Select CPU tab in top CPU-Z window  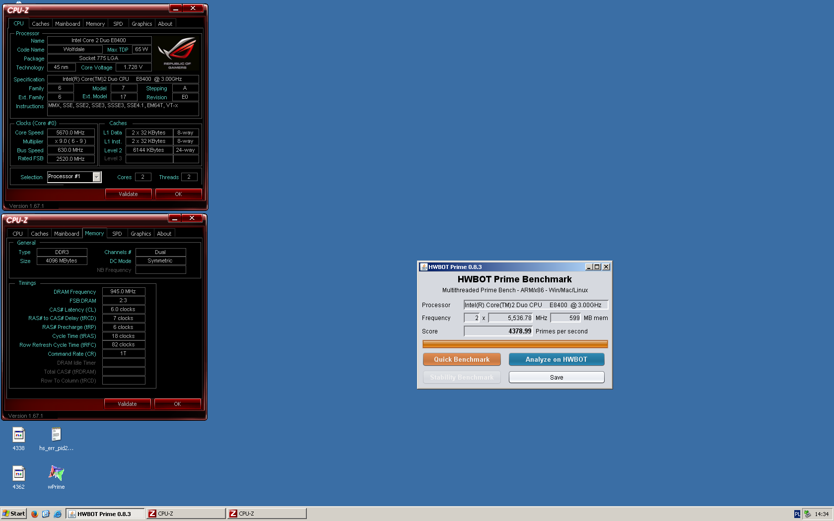click(x=19, y=23)
